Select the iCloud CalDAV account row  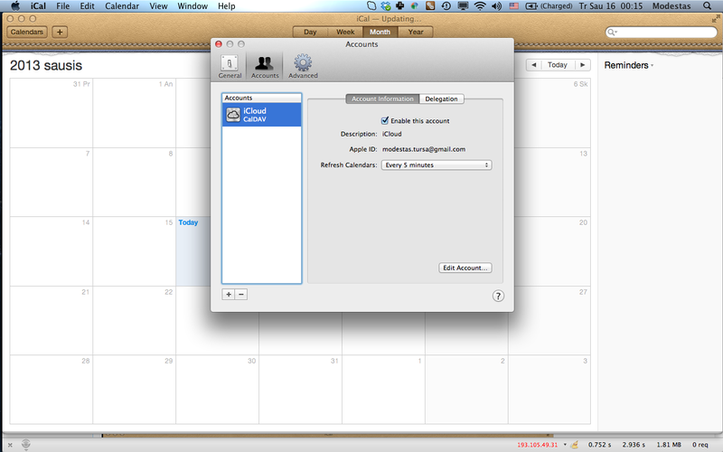[x=261, y=115]
